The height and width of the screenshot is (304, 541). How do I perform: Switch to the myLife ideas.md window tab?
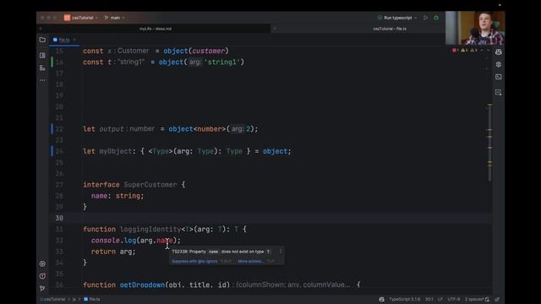[x=156, y=29]
